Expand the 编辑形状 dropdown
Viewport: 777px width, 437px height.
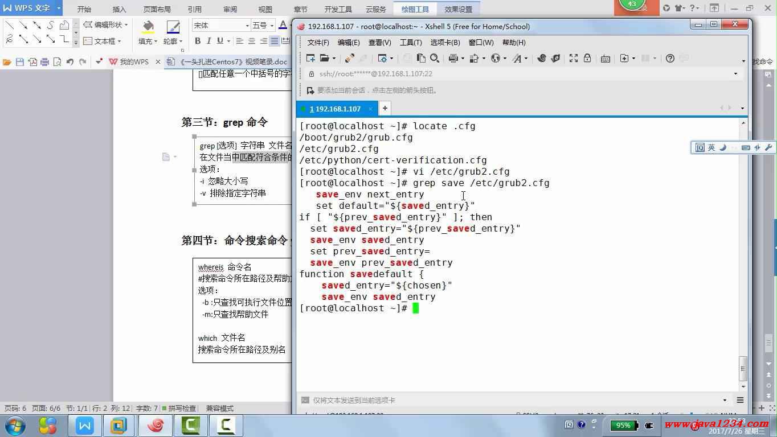coord(126,25)
